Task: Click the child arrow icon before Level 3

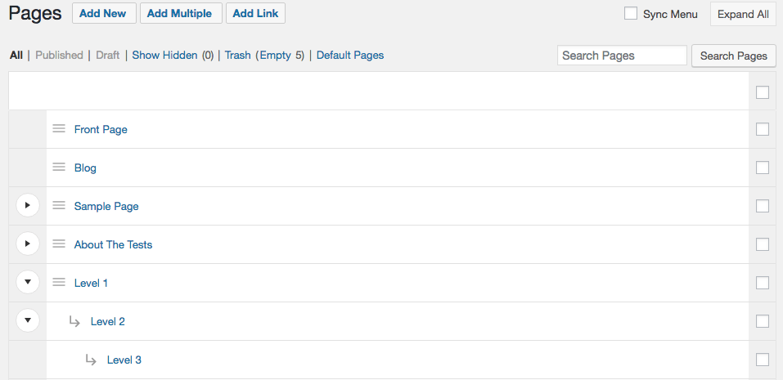Action: click(x=91, y=360)
